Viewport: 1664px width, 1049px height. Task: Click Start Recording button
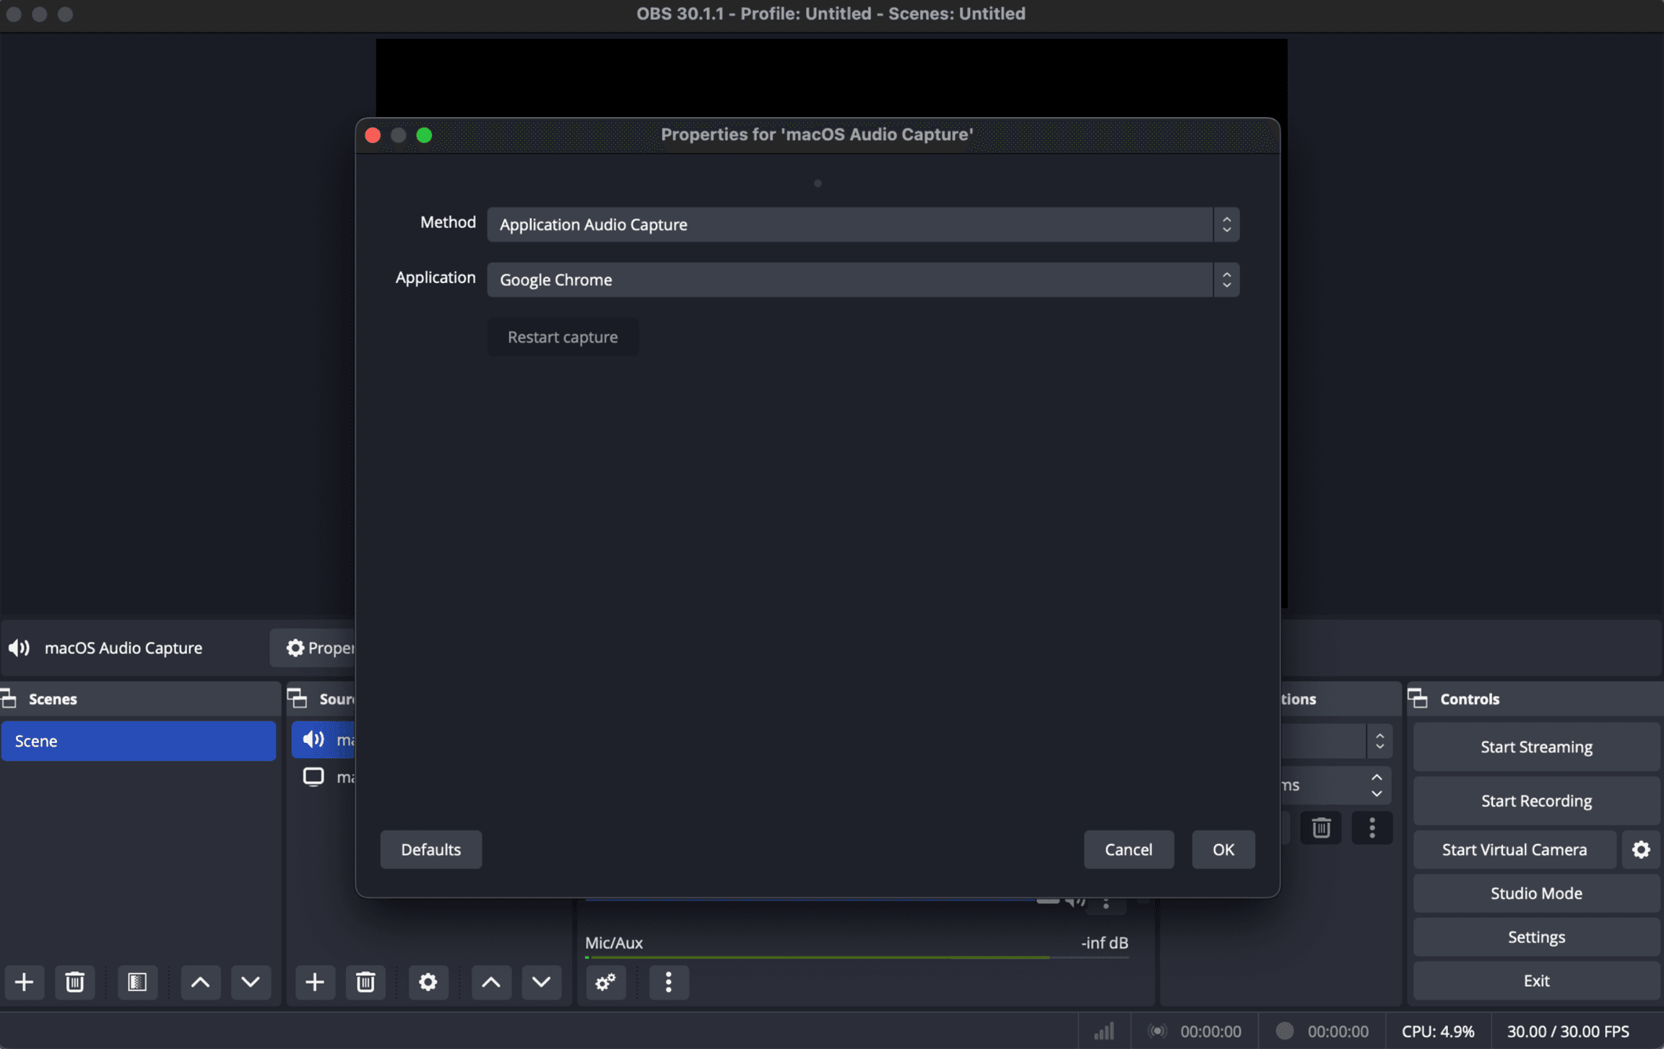pos(1536,801)
